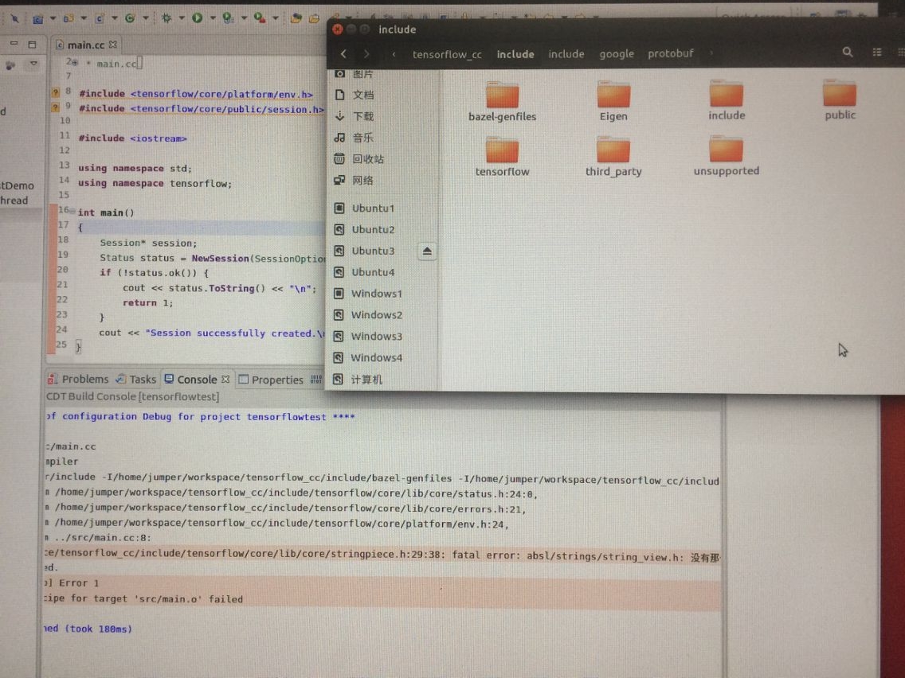Expand the New C File dropdown arrow
905x678 pixels.
[x=113, y=18]
